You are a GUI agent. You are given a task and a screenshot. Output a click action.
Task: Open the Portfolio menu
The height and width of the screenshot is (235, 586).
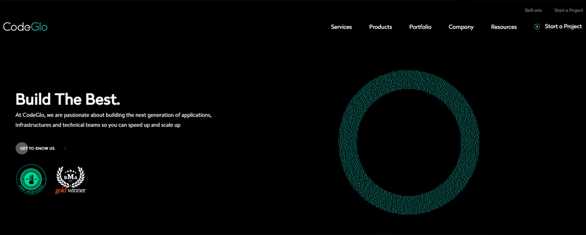pyautogui.click(x=420, y=27)
